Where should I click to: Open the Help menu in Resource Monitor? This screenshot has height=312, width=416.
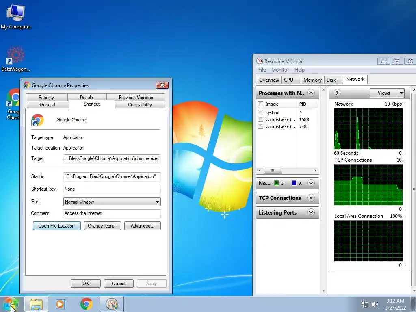(299, 70)
